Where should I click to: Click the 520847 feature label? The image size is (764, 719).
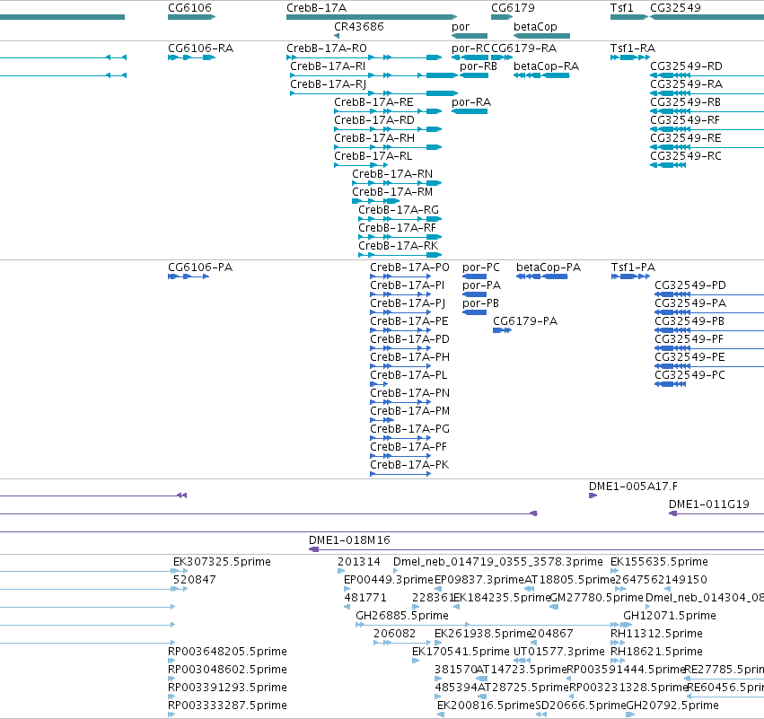195,580
